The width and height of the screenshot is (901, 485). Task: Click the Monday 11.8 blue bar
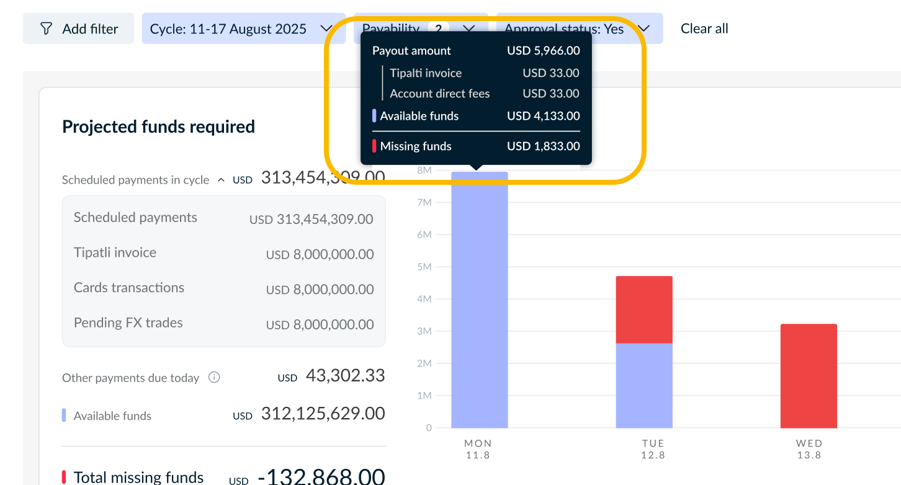pos(480,300)
